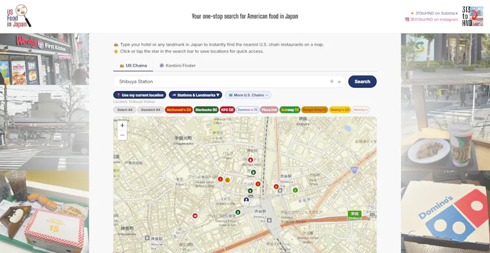490x253 pixels.
Task: Select red map marker number 6
Action: tap(276, 187)
